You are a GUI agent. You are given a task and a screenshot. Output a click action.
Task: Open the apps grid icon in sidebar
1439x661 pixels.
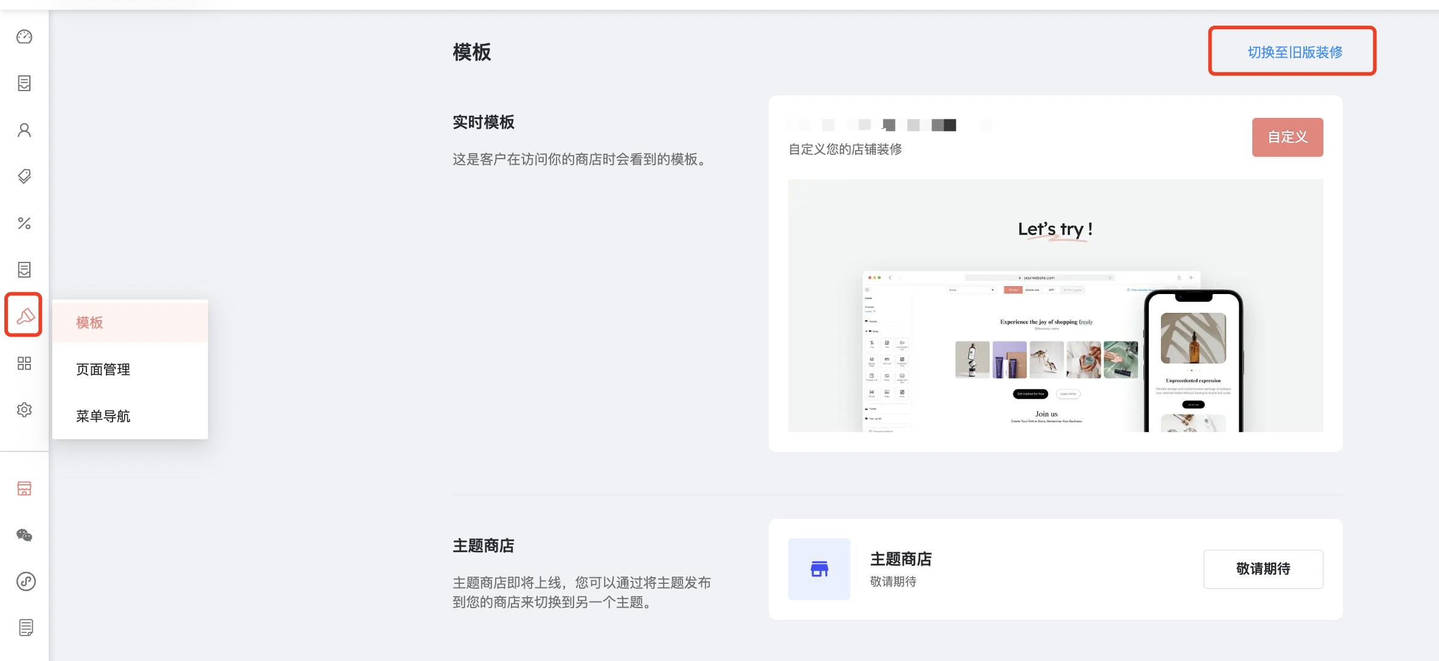pos(24,363)
